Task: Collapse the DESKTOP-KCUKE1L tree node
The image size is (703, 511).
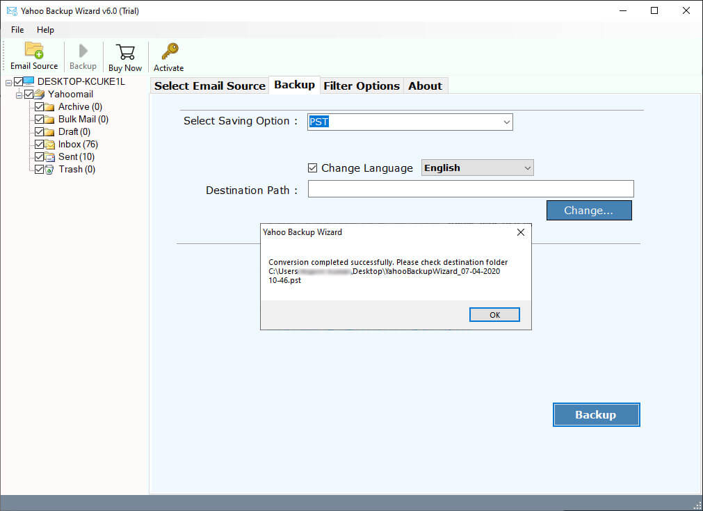Action: click(8, 83)
